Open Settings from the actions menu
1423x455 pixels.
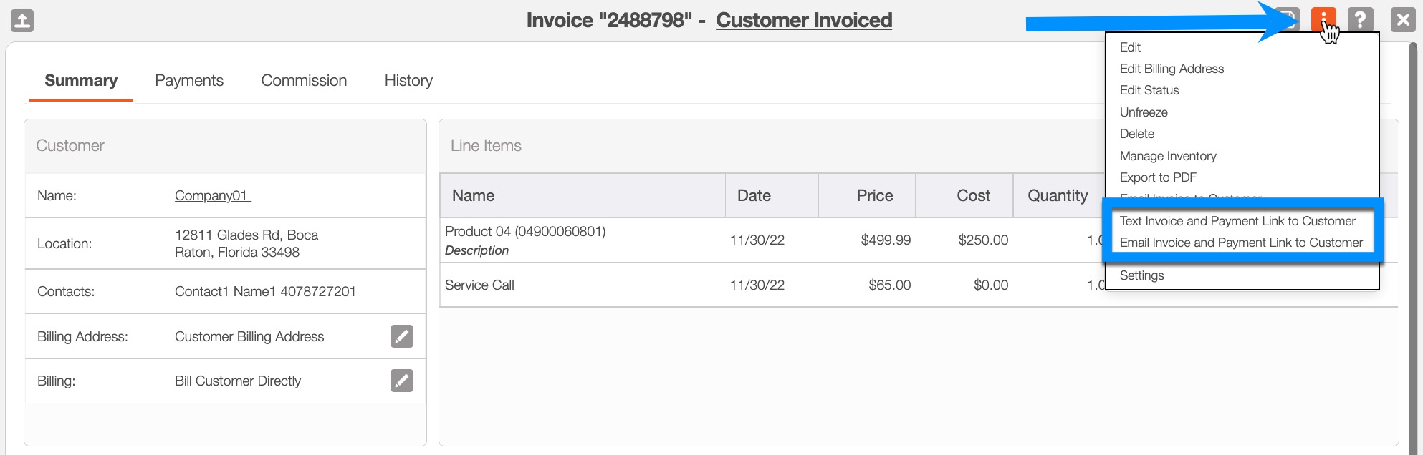(x=1142, y=275)
